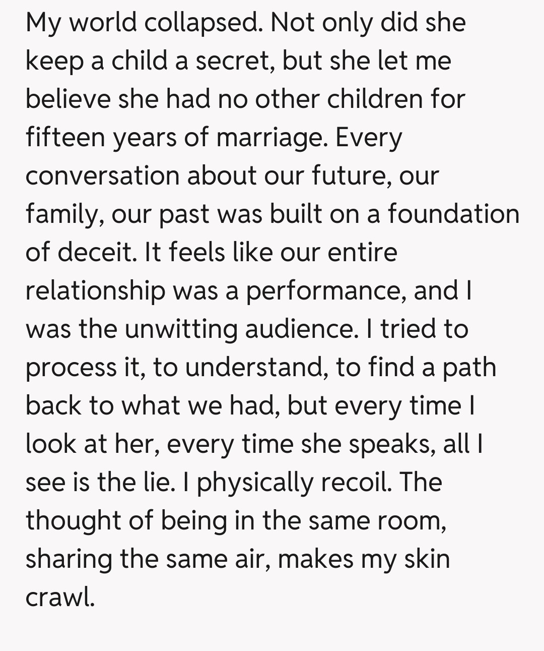Click the word "fifteen" in the text
This screenshot has height=651, width=544.
pyautogui.click(x=64, y=137)
